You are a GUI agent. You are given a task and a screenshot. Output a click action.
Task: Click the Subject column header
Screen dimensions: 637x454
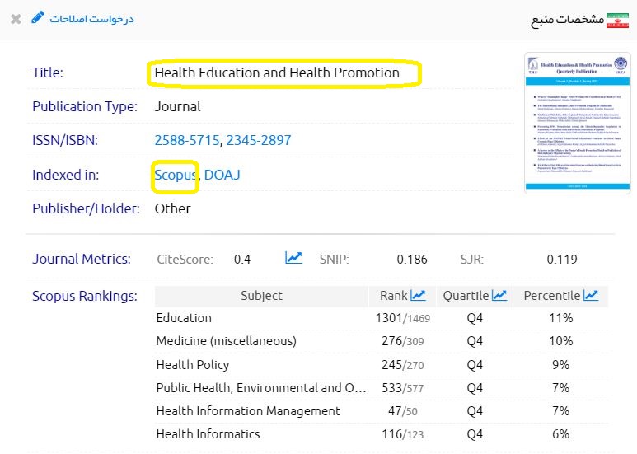tap(261, 295)
